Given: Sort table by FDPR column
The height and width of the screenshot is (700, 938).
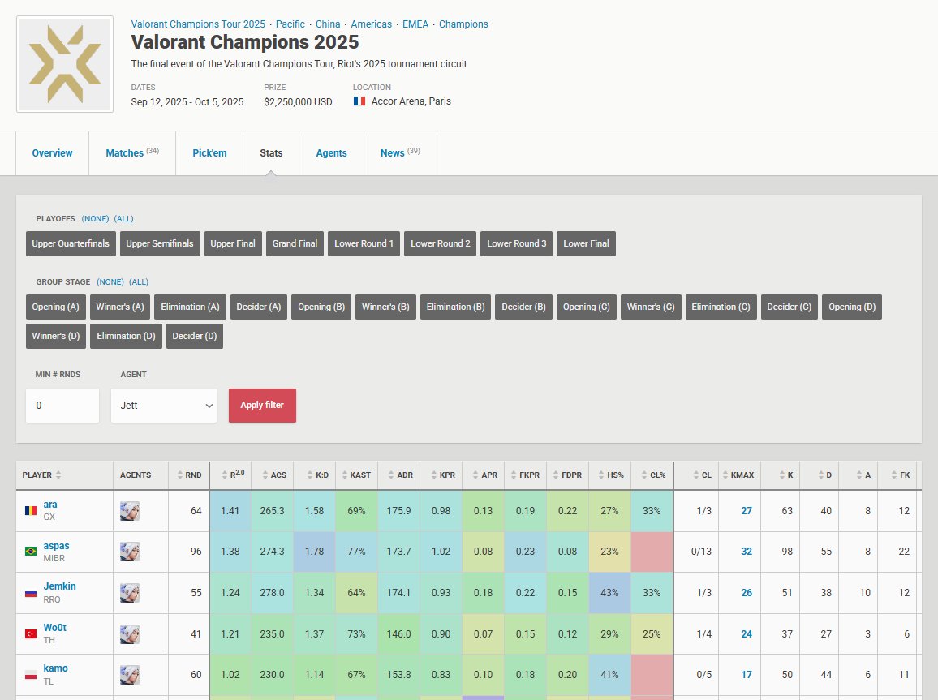Looking at the screenshot, I should coord(567,475).
